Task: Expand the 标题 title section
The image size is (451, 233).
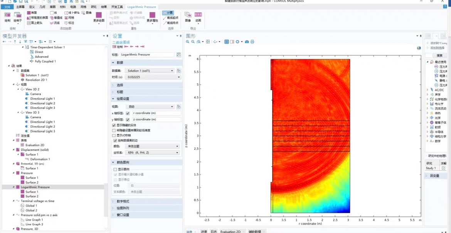Action: click(147, 92)
